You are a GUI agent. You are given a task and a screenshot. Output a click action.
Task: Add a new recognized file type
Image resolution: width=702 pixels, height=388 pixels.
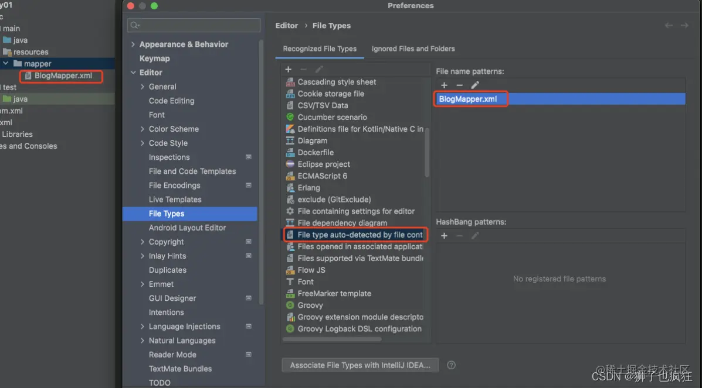point(289,69)
